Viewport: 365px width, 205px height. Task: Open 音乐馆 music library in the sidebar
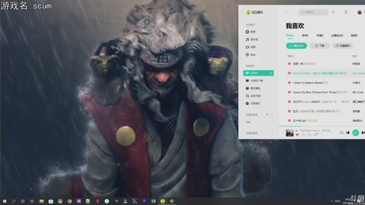tap(252, 40)
